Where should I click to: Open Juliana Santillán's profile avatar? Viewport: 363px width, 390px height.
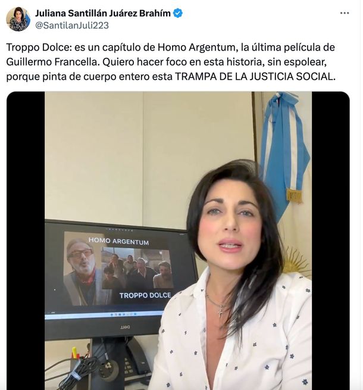[18, 19]
